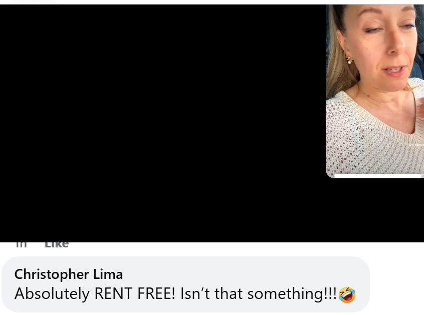Click the word Absolutely in the comment
Screen dimensions: 424x315
pos(52,293)
